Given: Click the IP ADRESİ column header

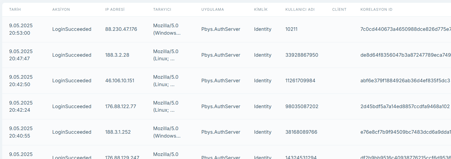Looking at the screenshot, I should 115,9.
